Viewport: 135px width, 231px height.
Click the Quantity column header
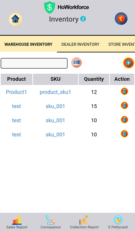tap(94, 79)
